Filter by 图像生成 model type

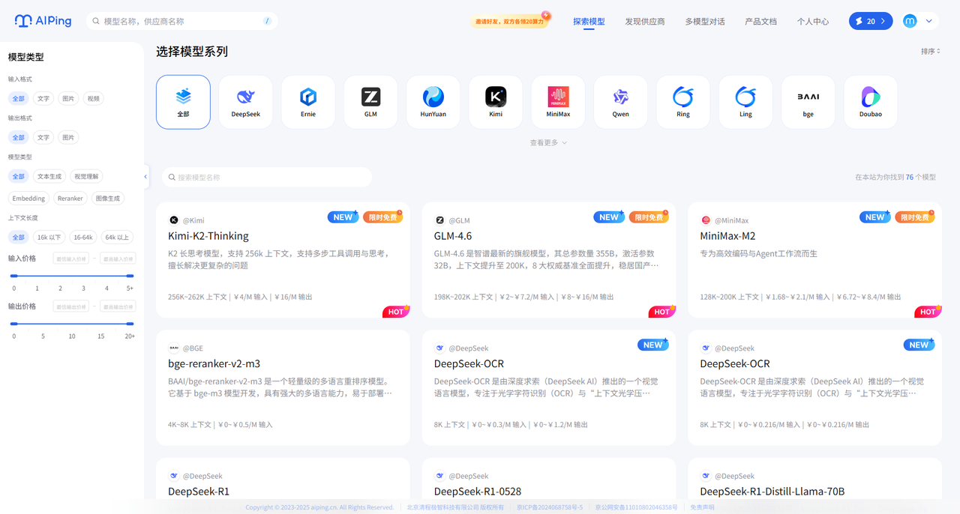pyautogui.click(x=107, y=199)
